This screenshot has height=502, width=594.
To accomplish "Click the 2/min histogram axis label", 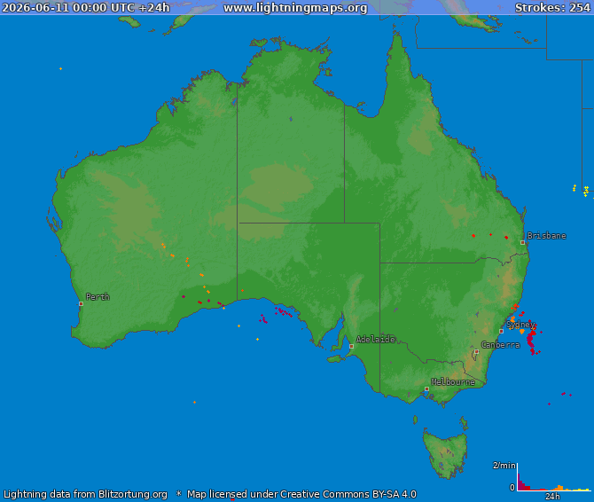I will point(504,466).
